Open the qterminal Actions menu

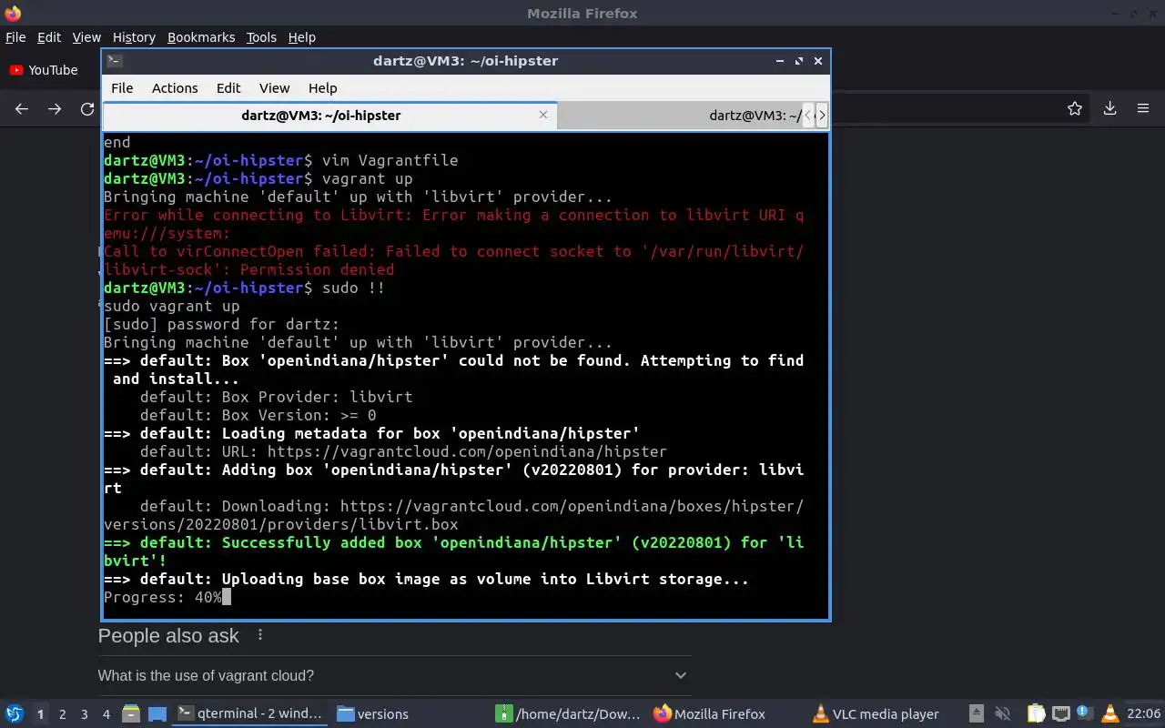[175, 88]
